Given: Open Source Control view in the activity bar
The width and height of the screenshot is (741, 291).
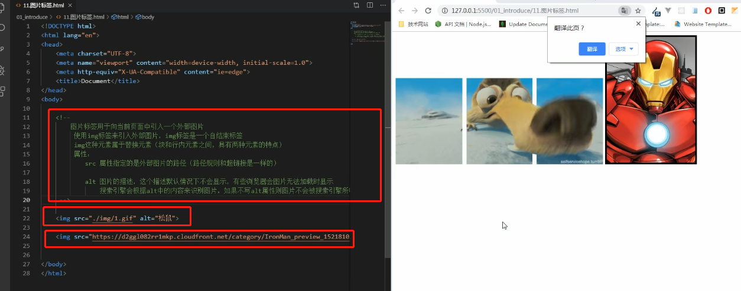Looking at the screenshot, I should tap(2, 49).
